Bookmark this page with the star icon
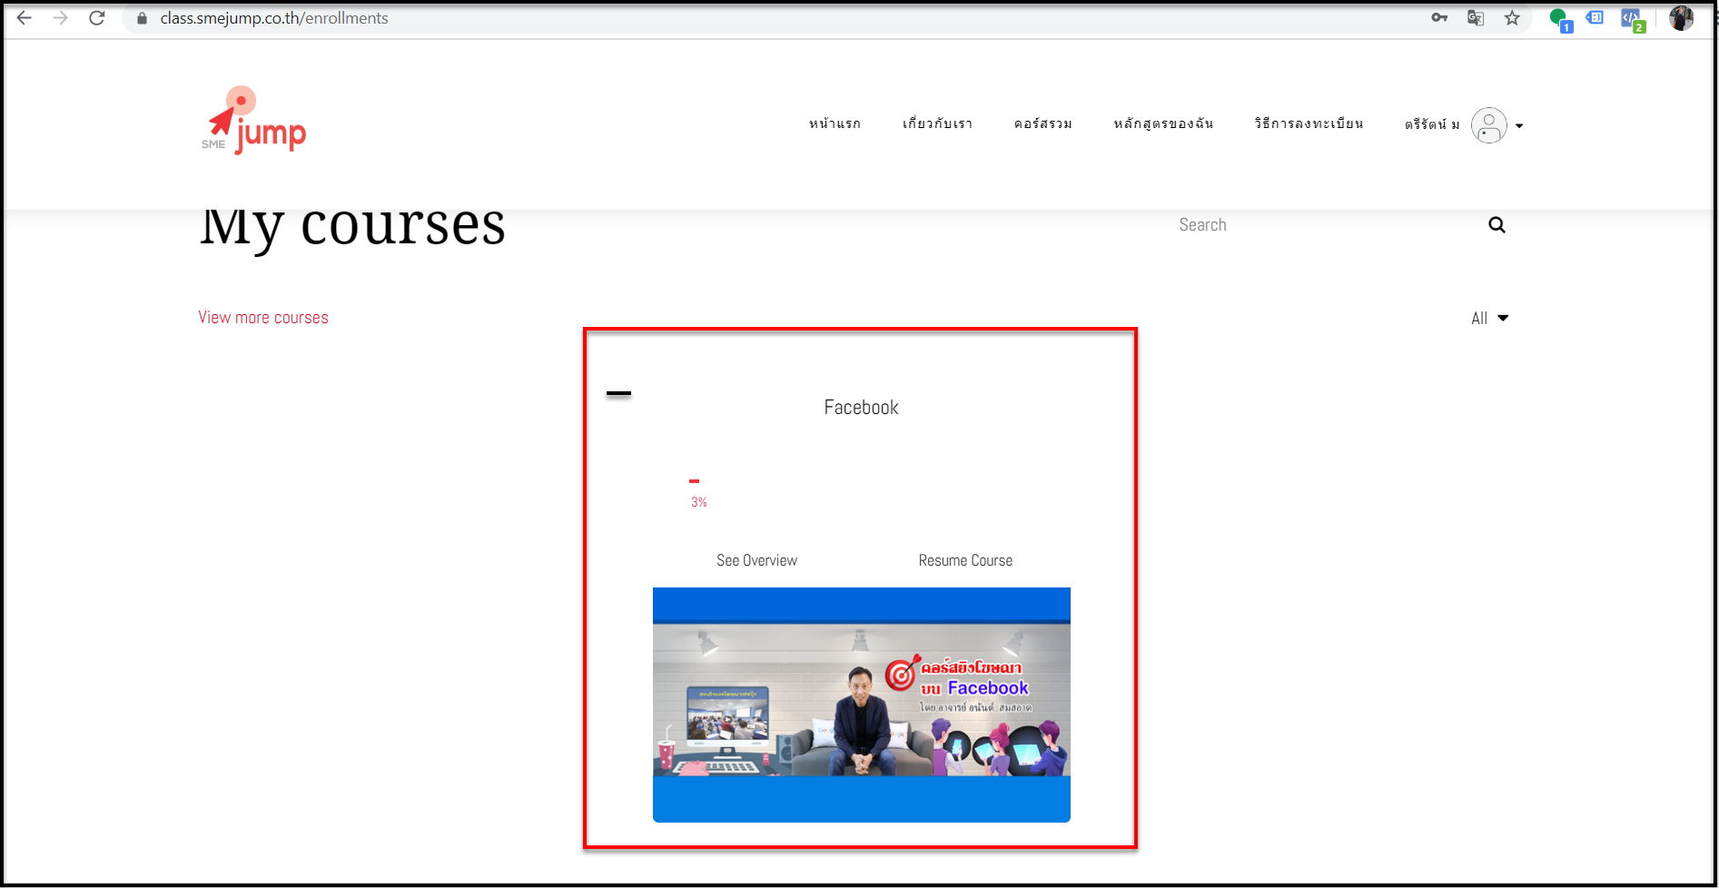Screen dimensions: 1719x888 click(1512, 18)
